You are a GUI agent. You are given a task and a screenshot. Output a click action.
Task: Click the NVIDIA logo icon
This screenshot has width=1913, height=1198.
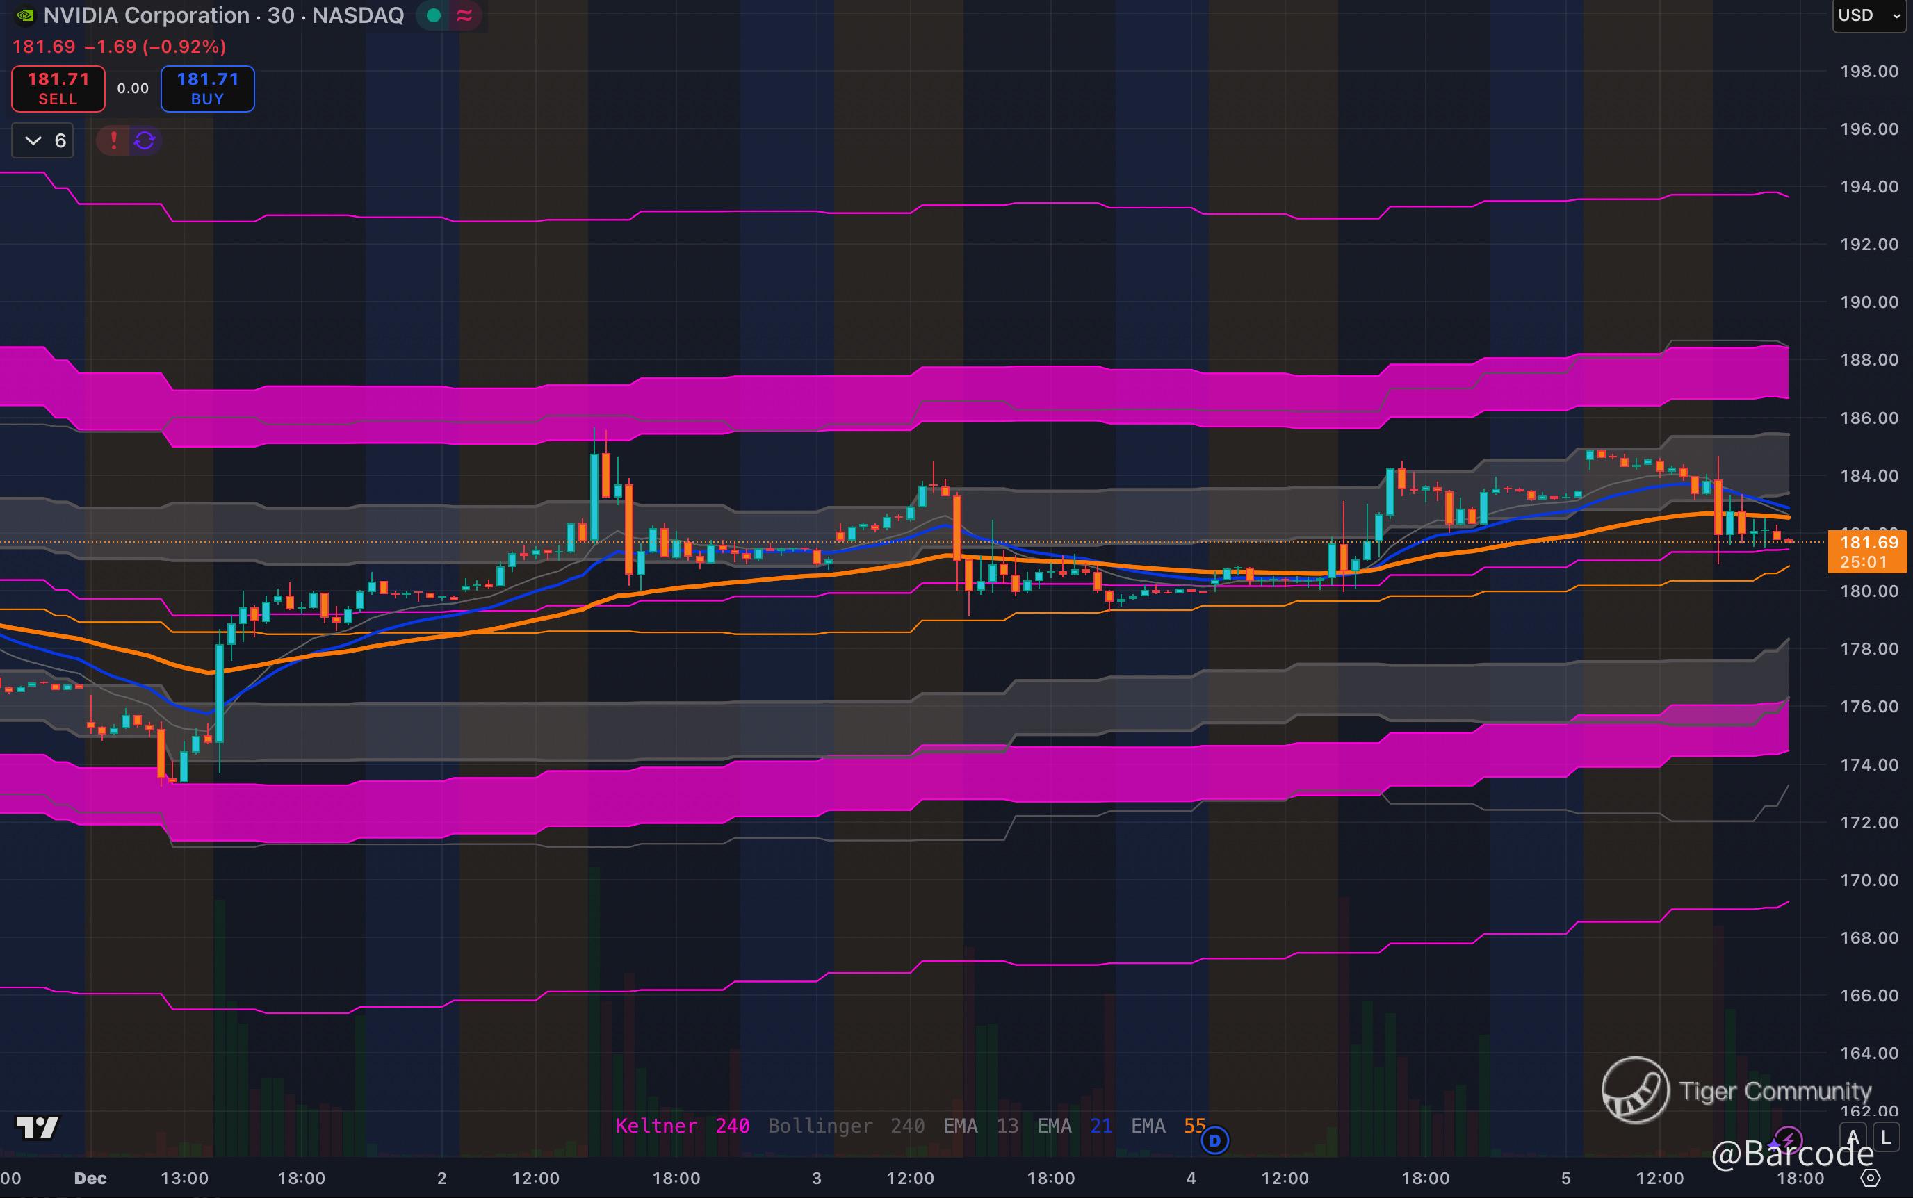click(x=24, y=15)
